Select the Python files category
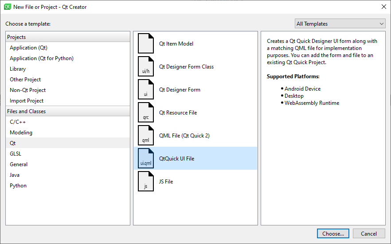 [68, 186]
